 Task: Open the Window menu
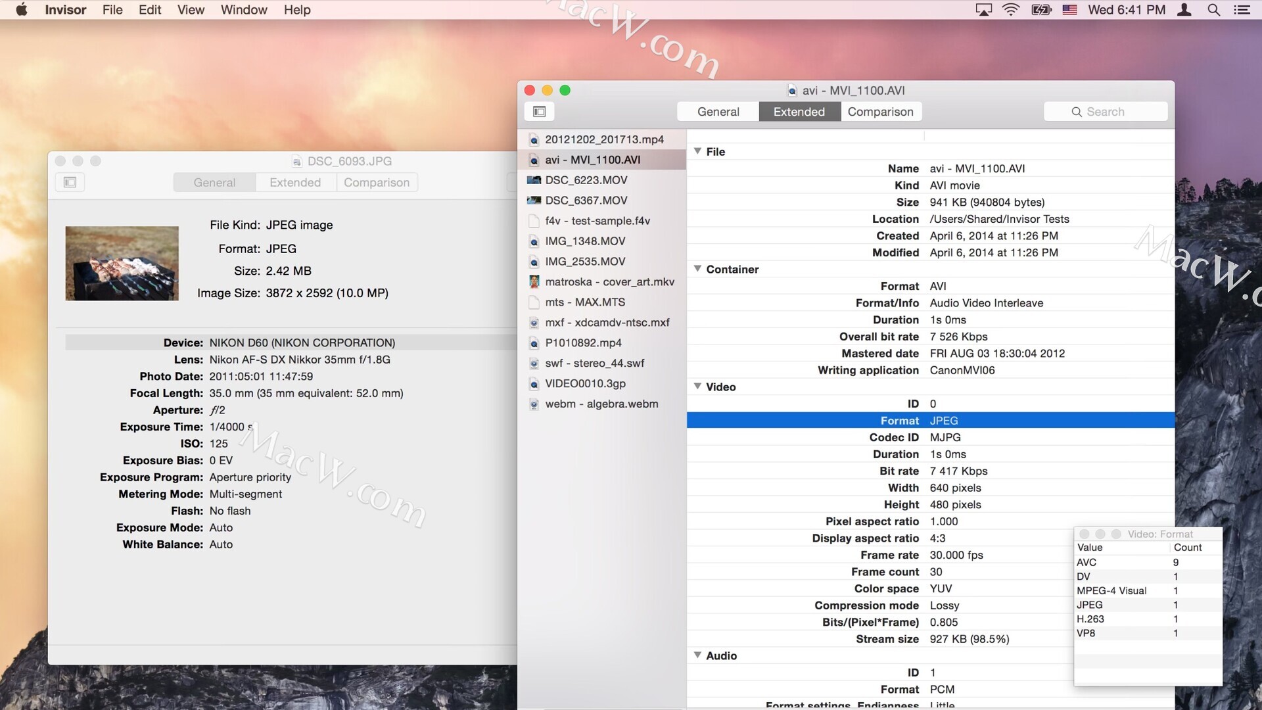244,10
